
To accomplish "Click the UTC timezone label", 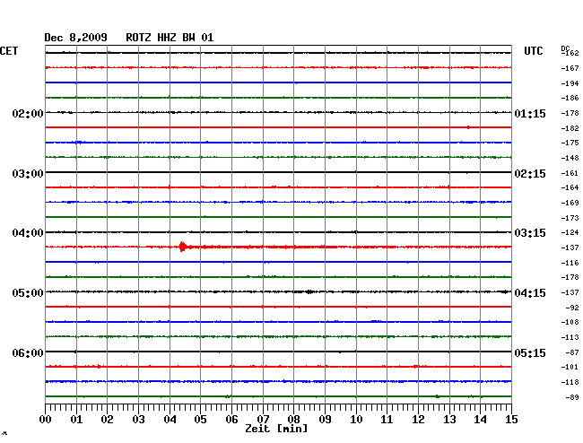I will (534, 51).
